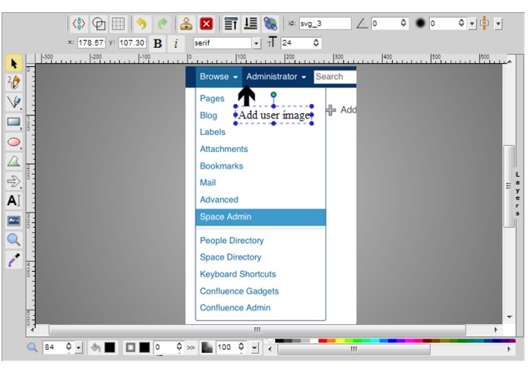This screenshot has height=375, width=528.
Task: Select the Rectangle tool
Action: pyautogui.click(x=14, y=121)
